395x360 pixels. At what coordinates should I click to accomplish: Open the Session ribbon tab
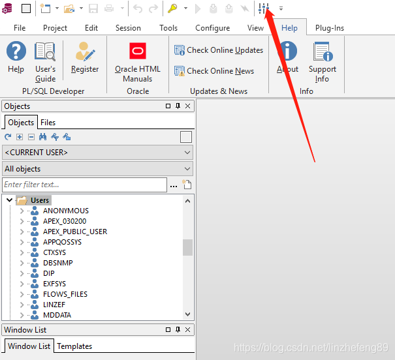click(x=128, y=27)
